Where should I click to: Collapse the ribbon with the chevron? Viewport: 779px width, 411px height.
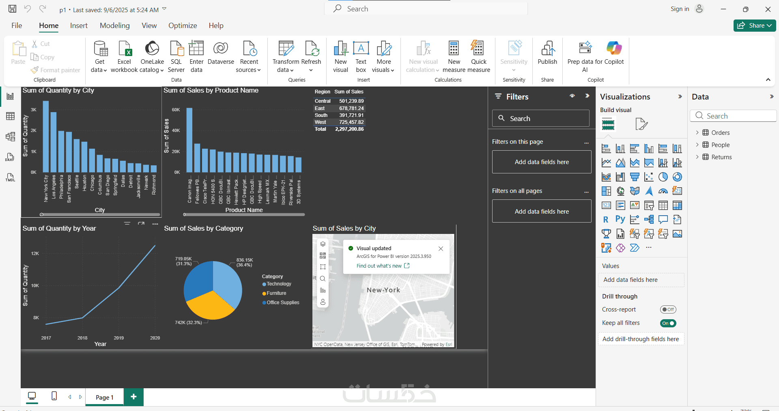pos(768,80)
